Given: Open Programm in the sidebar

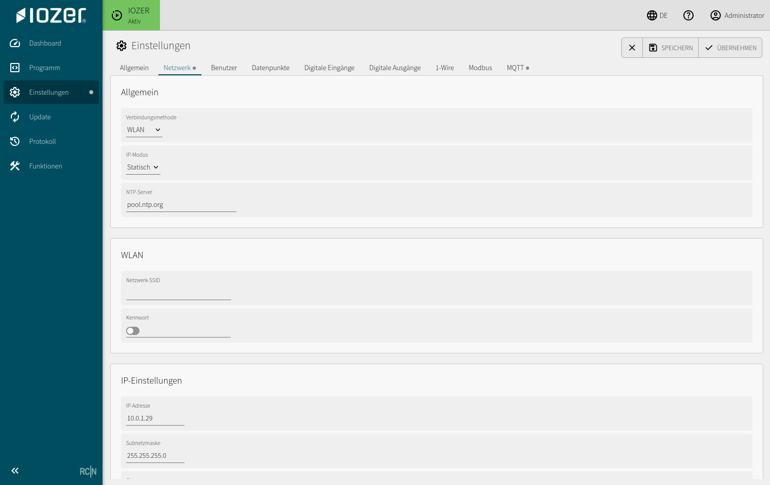Looking at the screenshot, I should point(51,68).
